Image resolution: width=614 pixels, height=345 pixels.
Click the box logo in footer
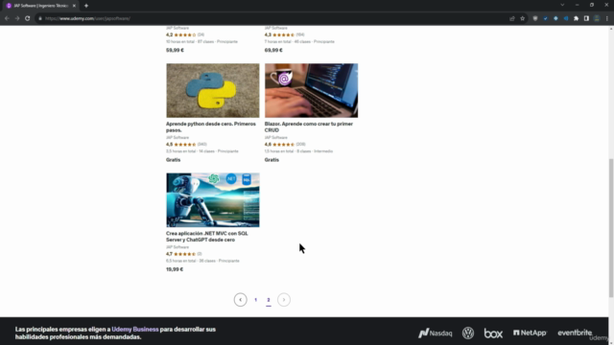pos(493,333)
